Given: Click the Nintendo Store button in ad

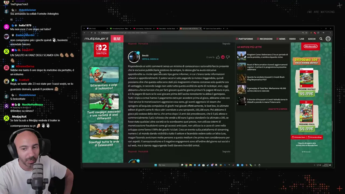Looking at the screenshot, I should point(299,137).
